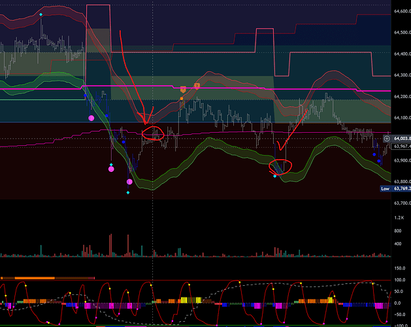This screenshot has height=327, width=411.
Task: Click the current price label 64,003.8
Action: pyautogui.click(x=401, y=139)
